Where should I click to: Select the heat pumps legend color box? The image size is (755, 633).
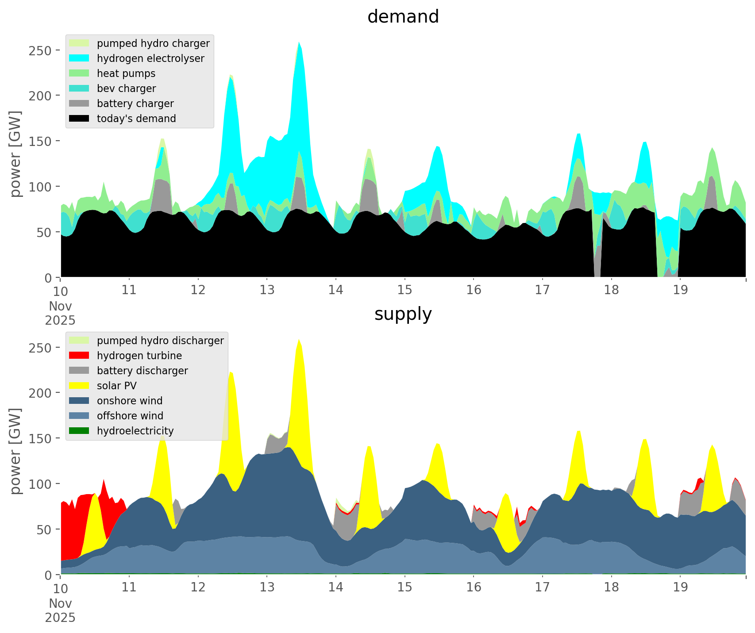[x=79, y=73]
